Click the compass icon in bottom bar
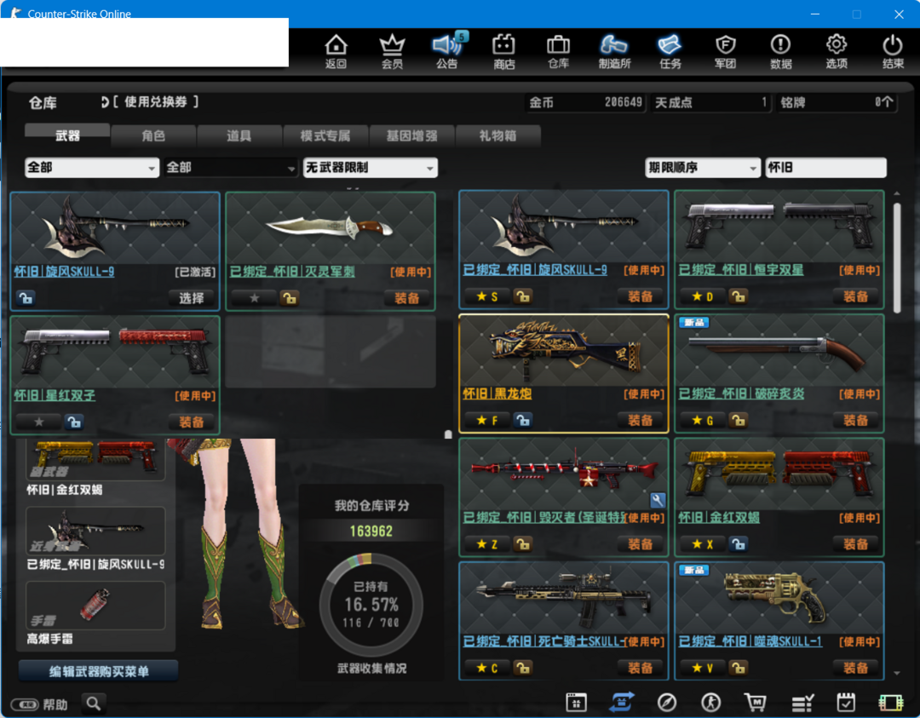920x718 pixels. [666, 702]
